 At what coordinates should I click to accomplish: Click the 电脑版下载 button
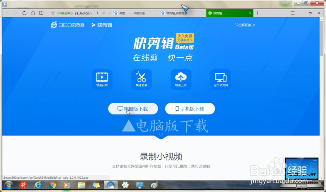coord(133,109)
